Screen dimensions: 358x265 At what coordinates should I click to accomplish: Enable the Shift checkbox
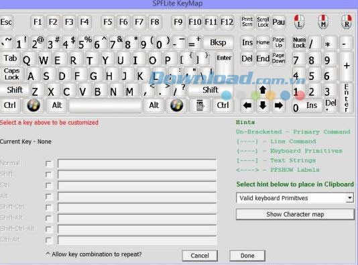(x=48, y=174)
